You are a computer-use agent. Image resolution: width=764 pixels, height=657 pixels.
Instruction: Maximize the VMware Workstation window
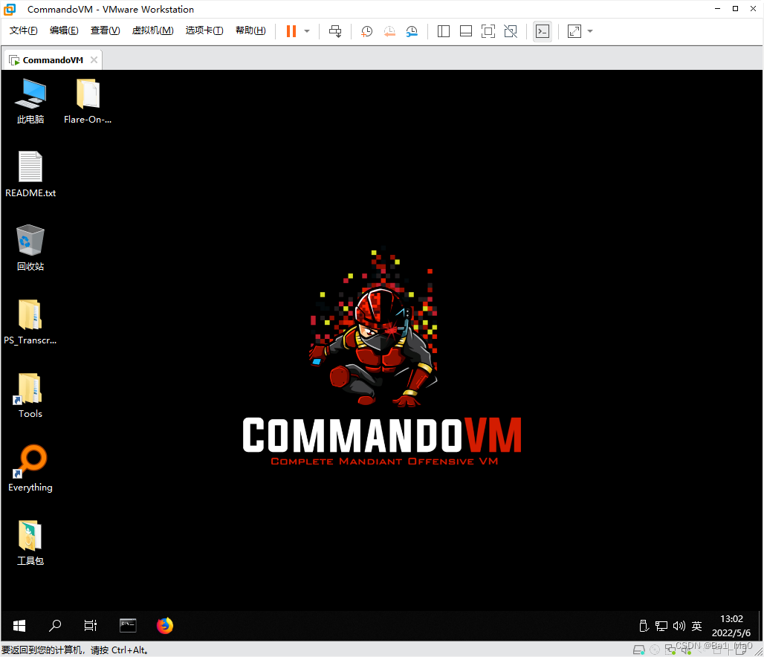pyautogui.click(x=735, y=9)
